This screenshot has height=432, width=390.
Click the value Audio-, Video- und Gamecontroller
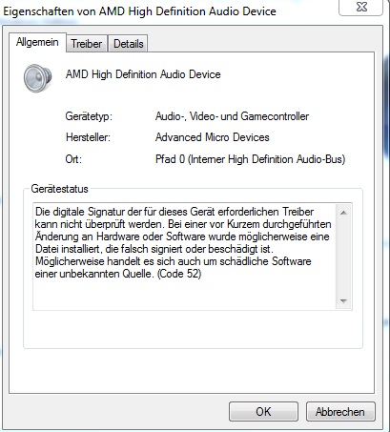click(232, 116)
